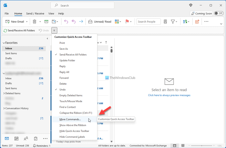Click the Reply arrow icon

point(66,22)
